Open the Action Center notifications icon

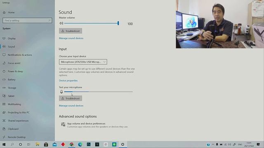[x=258, y=144]
